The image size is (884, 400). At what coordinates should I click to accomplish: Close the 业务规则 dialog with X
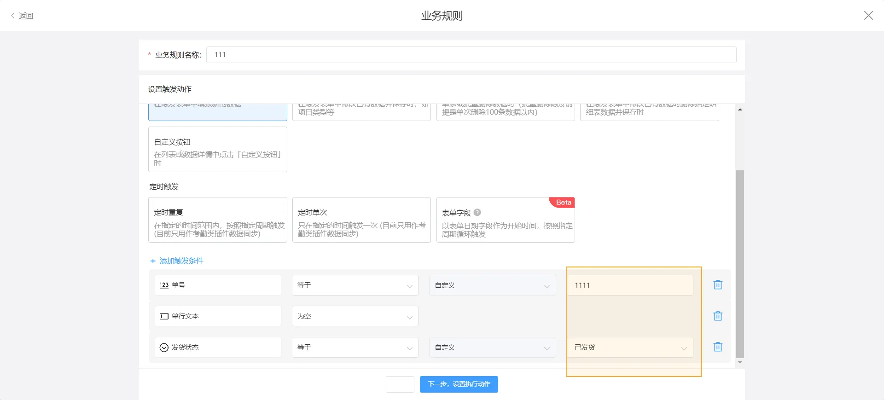[868, 16]
